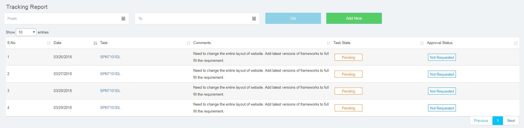524x128 pixels.
Task: Sort table by Comments column icon
Action: [328, 43]
